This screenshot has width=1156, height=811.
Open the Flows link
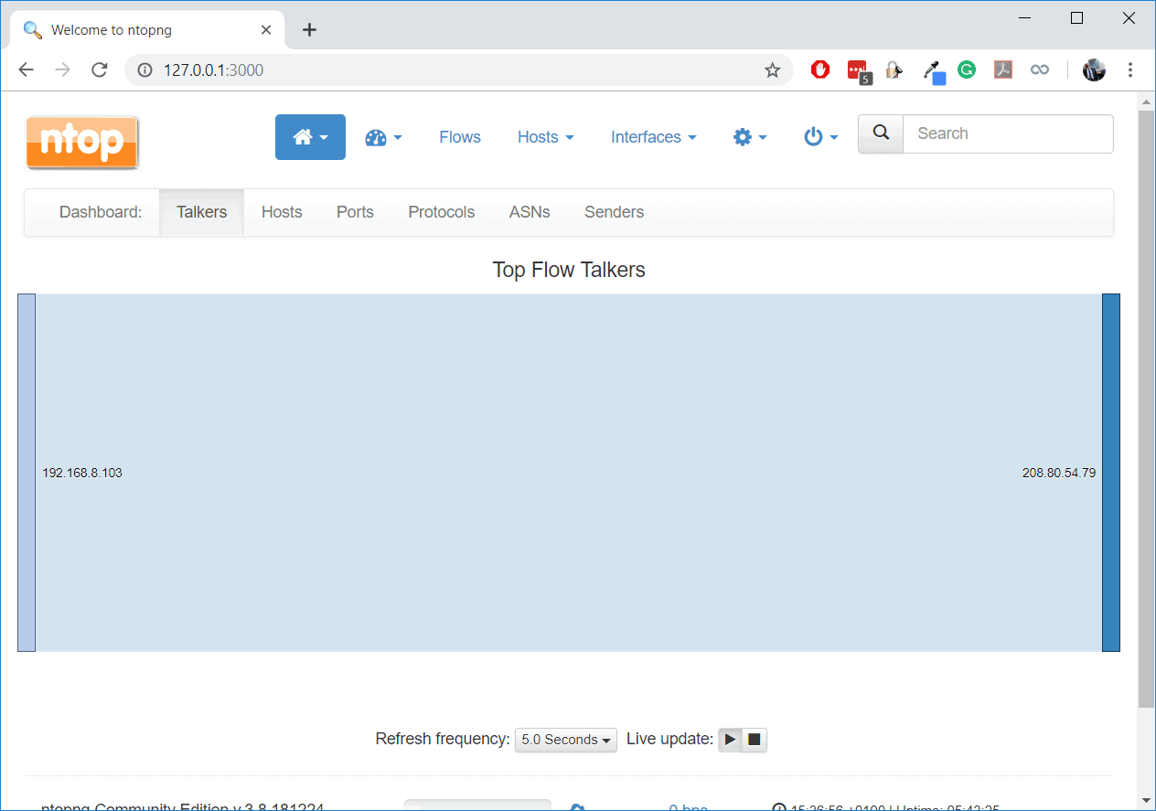pyautogui.click(x=459, y=137)
